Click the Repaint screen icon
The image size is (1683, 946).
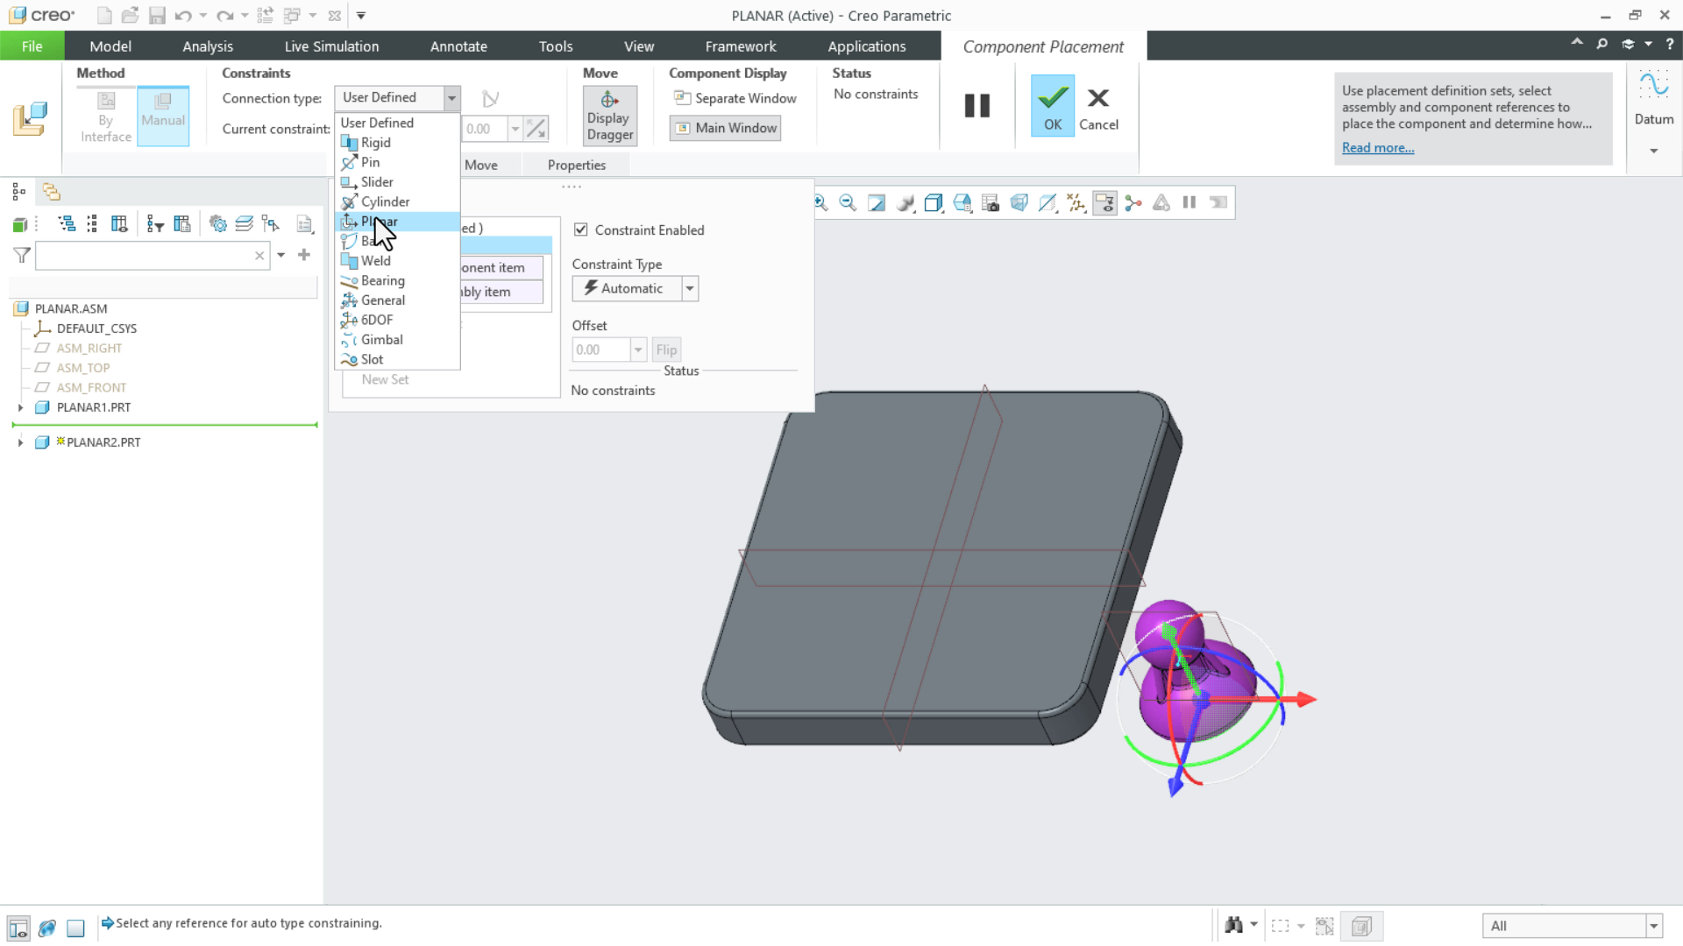point(877,203)
